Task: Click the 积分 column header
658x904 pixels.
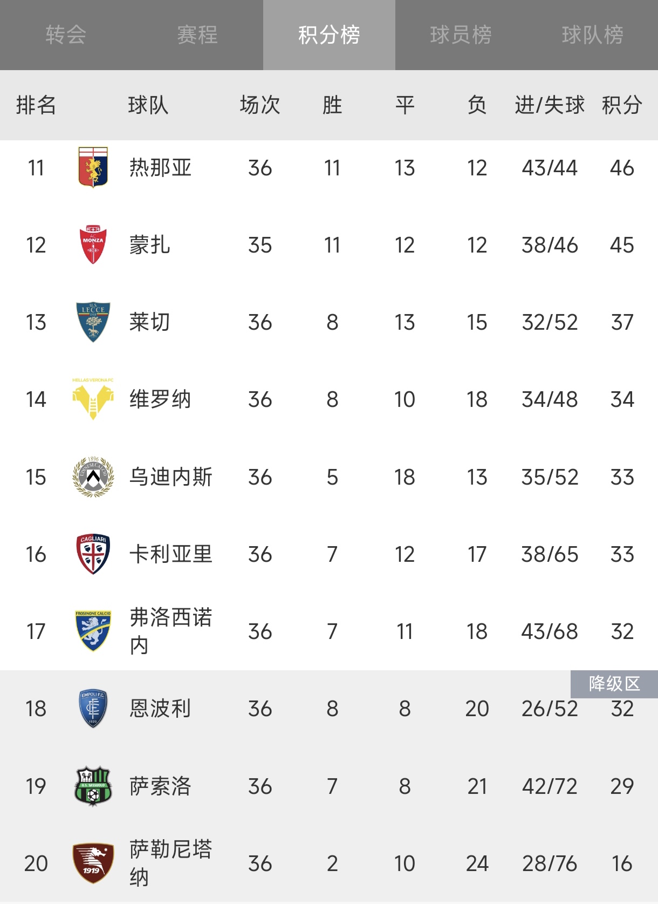Action: (621, 105)
